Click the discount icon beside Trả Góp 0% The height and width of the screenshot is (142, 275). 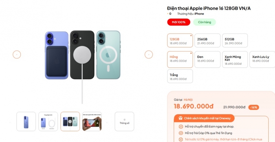coord(181,133)
